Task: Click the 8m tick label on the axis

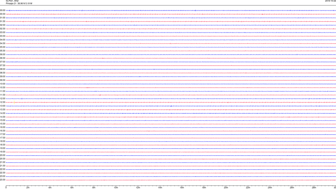Action: pos(94,188)
